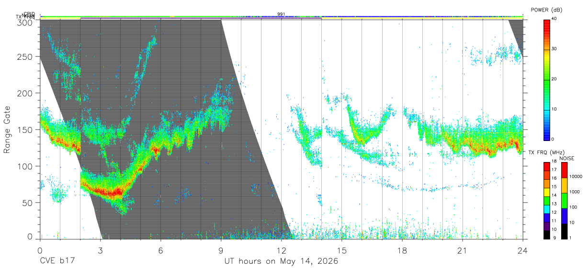
Task: Select the 18 tick on UT hours axis
Action: [x=402, y=250]
